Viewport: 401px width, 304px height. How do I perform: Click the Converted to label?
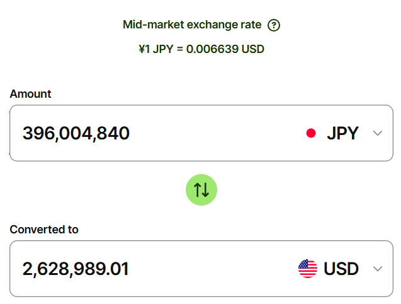click(x=44, y=230)
